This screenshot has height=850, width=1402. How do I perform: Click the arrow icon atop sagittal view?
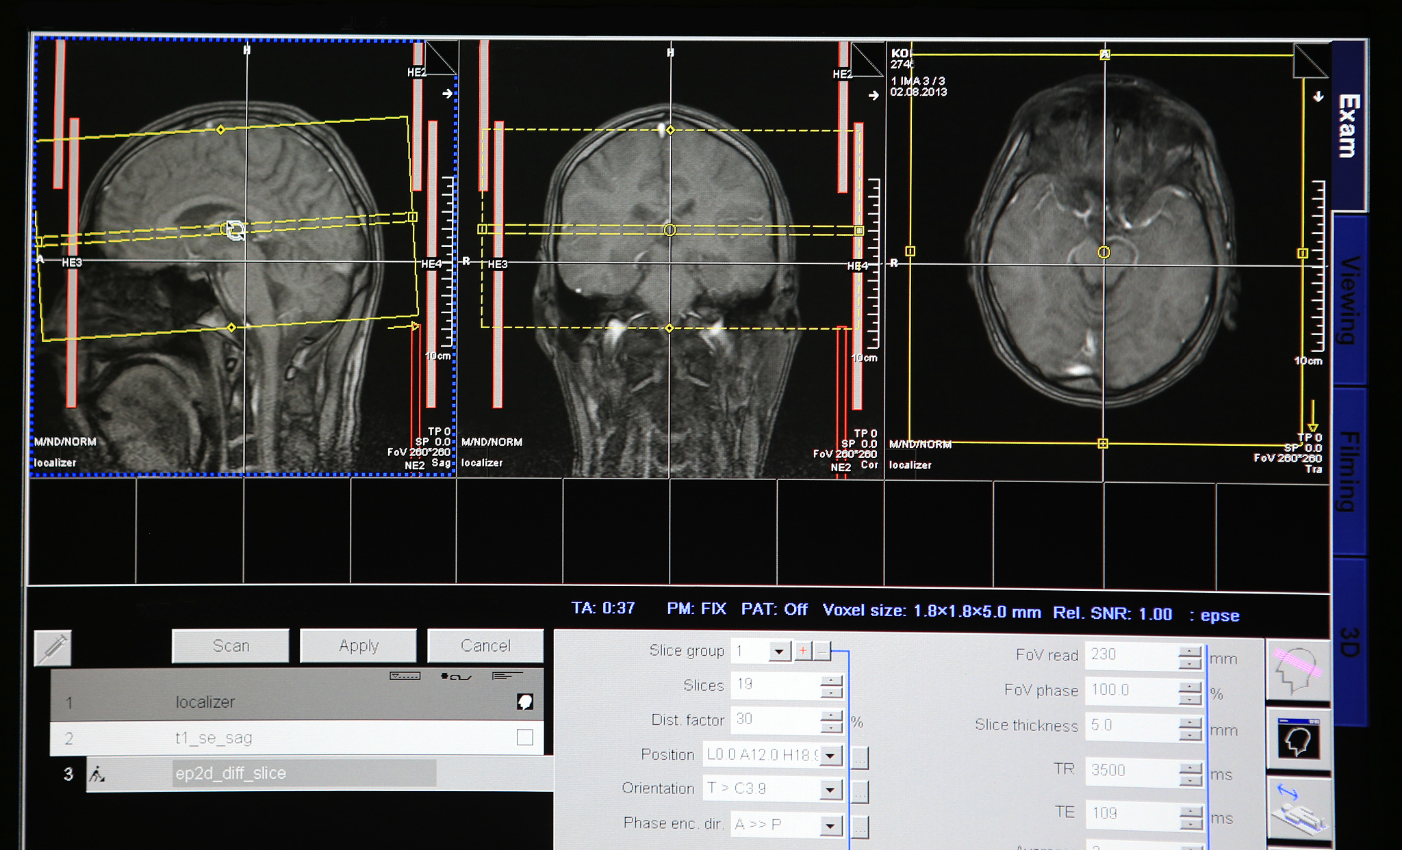point(447,94)
